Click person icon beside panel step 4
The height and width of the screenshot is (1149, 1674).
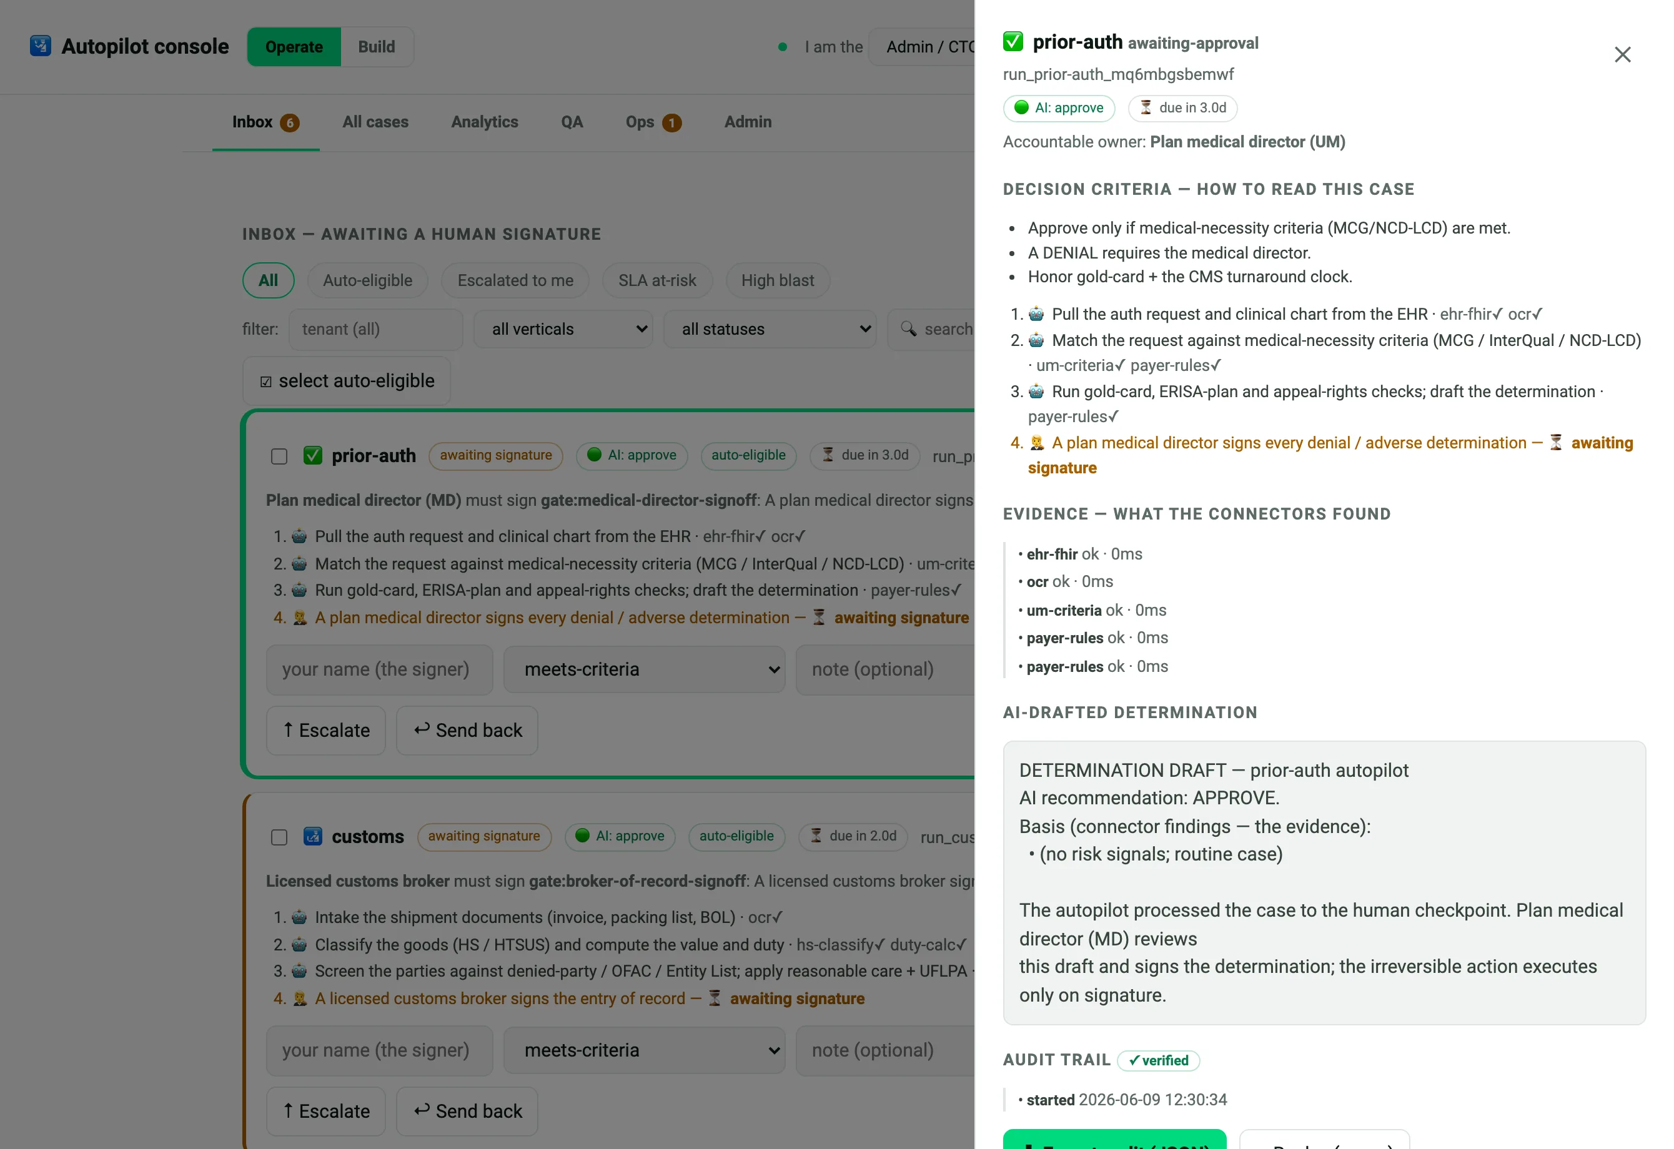tap(1036, 443)
